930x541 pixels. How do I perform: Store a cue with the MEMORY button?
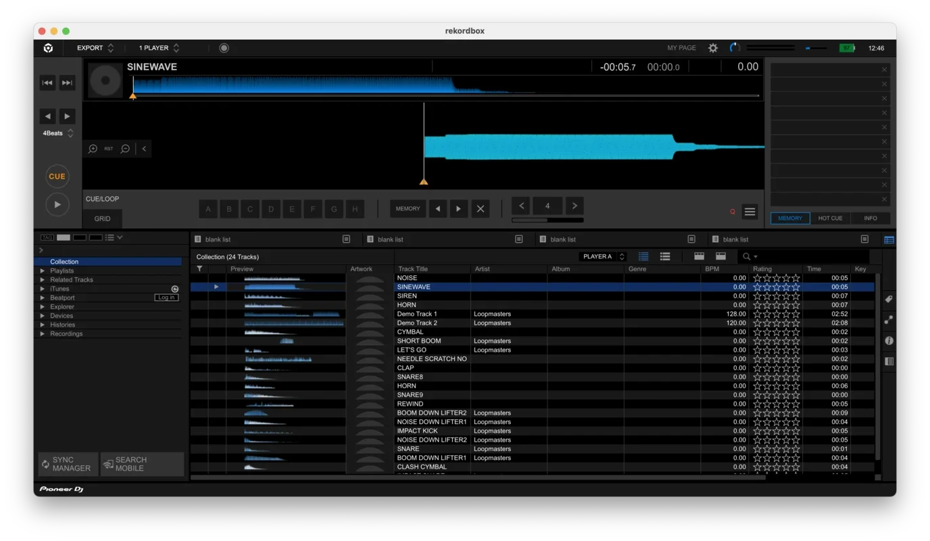[x=408, y=209]
